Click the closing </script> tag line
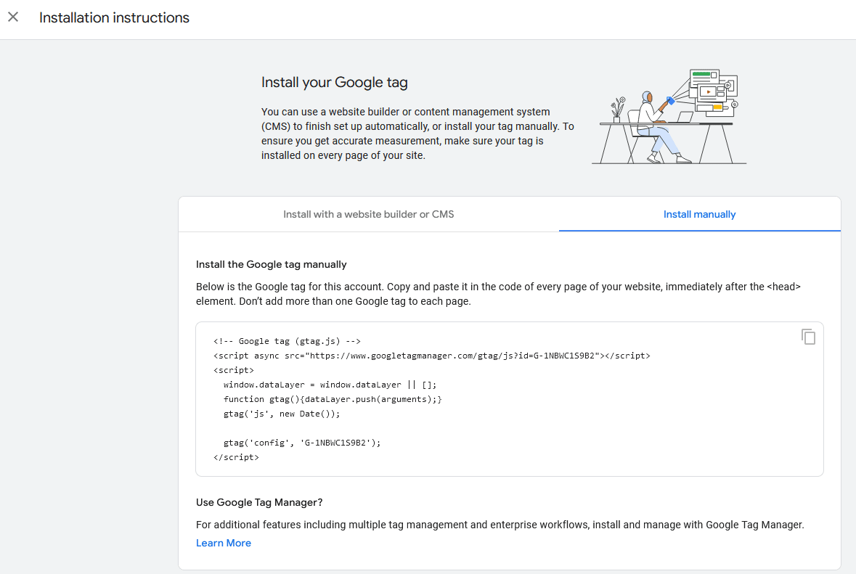 pos(236,457)
